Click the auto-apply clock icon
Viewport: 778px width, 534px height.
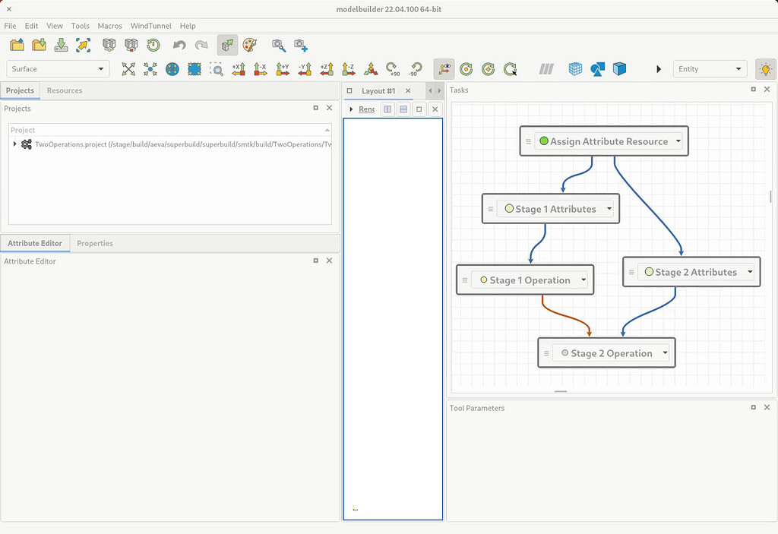(153, 46)
